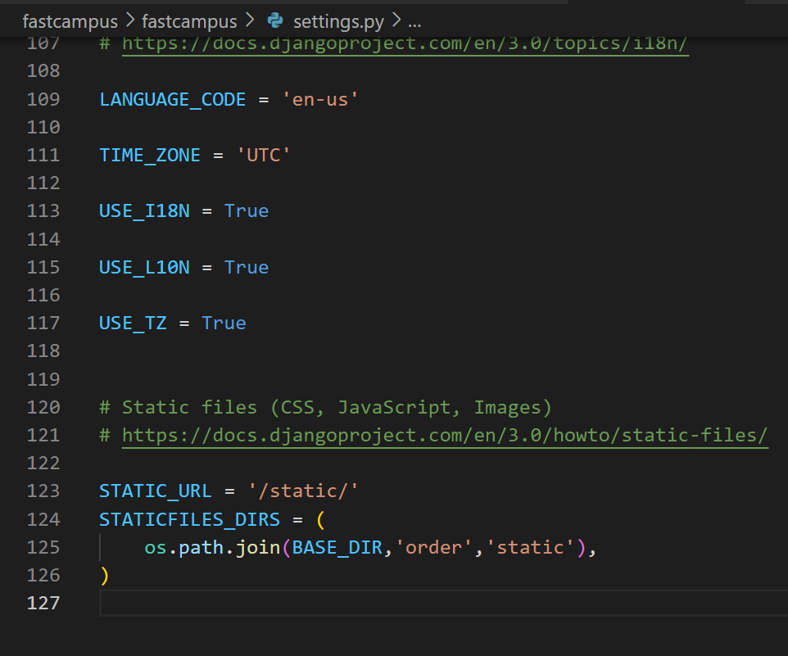Screen dimensions: 788x656
Task: Click the Python file icon in breadcrumb
Action: (x=275, y=20)
